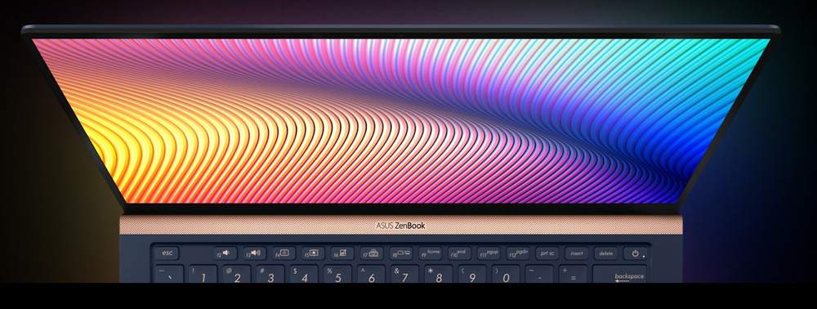Click the number 5 key
Image resolution: width=817 pixels, height=309 pixels.
(x=337, y=274)
